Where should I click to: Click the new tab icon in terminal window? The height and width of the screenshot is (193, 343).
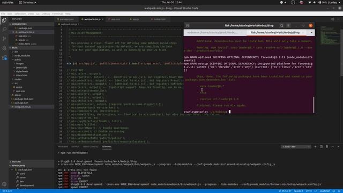point(188,26)
